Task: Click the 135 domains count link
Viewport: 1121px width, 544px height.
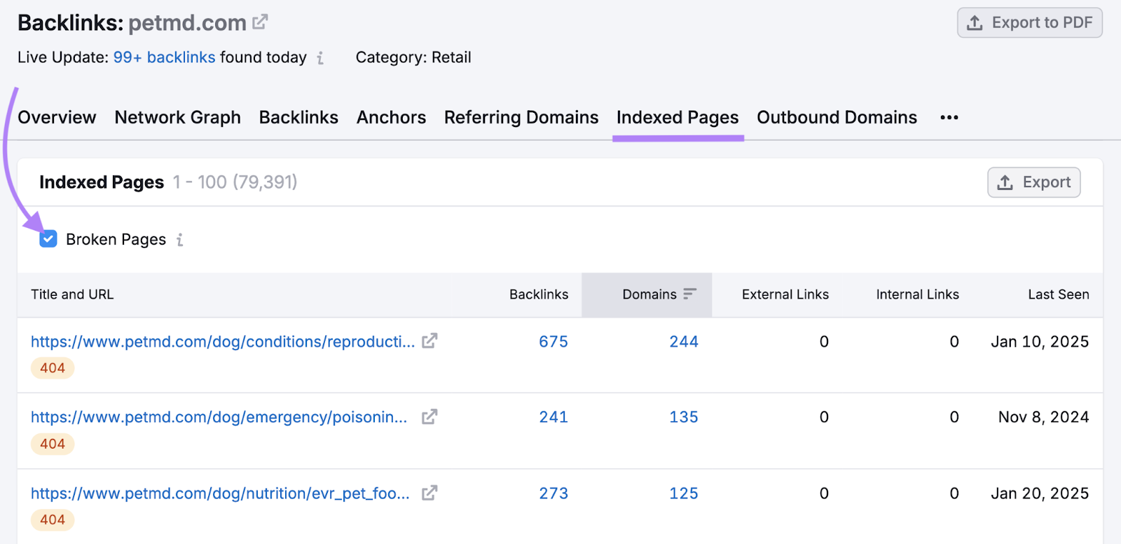Action: (x=683, y=417)
